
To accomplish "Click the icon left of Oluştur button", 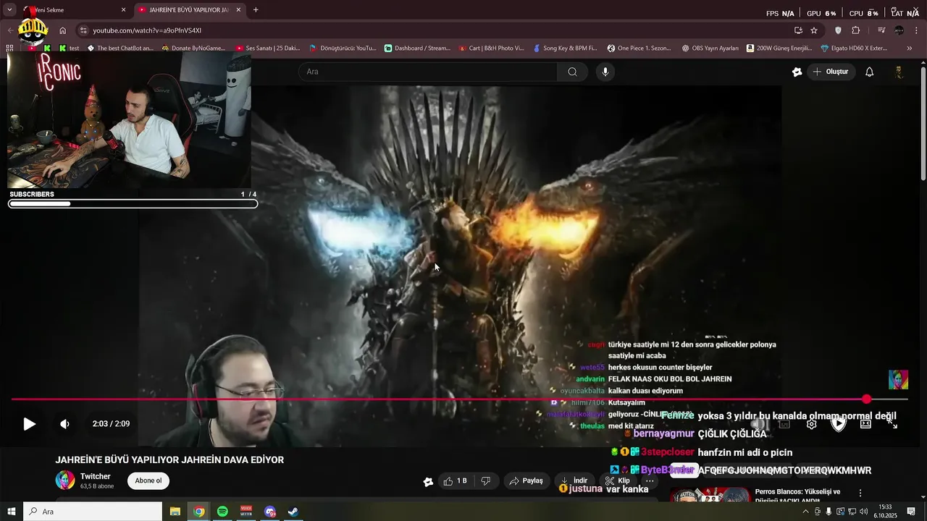I will [797, 72].
